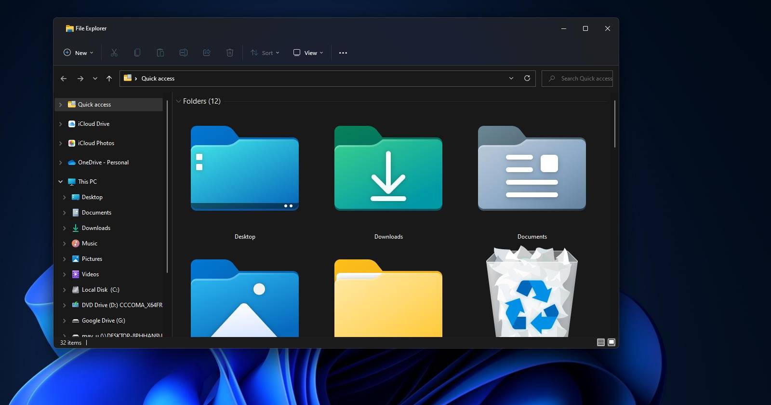The width and height of the screenshot is (771, 405).
Task: Go forward with the right arrow
Action: pyautogui.click(x=80, y=78)
